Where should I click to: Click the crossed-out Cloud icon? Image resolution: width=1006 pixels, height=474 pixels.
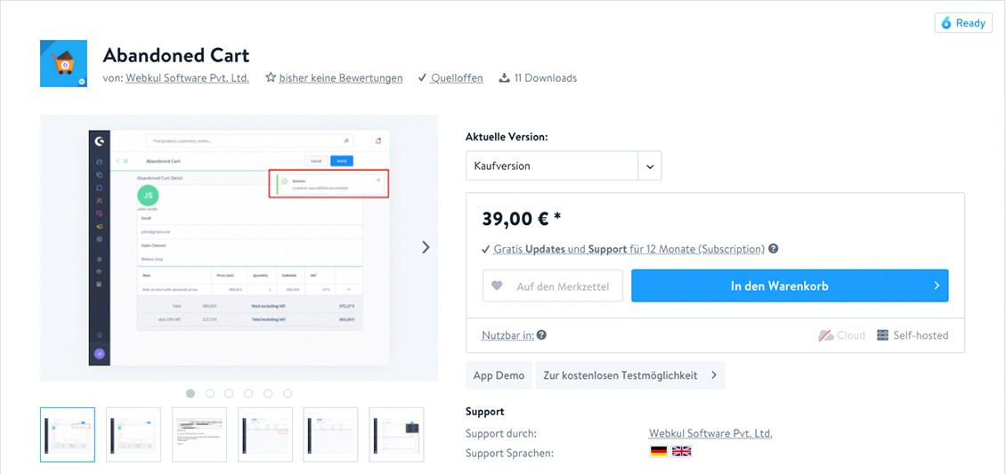pos(825,335)
